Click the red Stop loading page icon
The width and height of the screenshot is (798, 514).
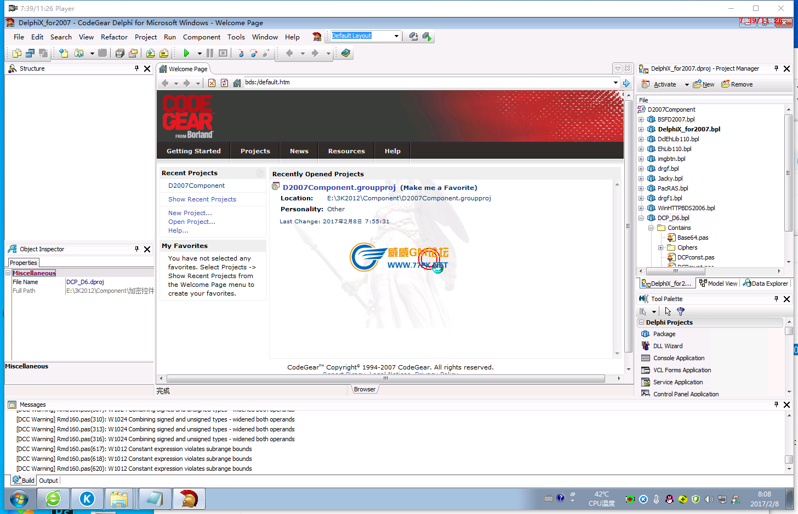click(212, 83)
